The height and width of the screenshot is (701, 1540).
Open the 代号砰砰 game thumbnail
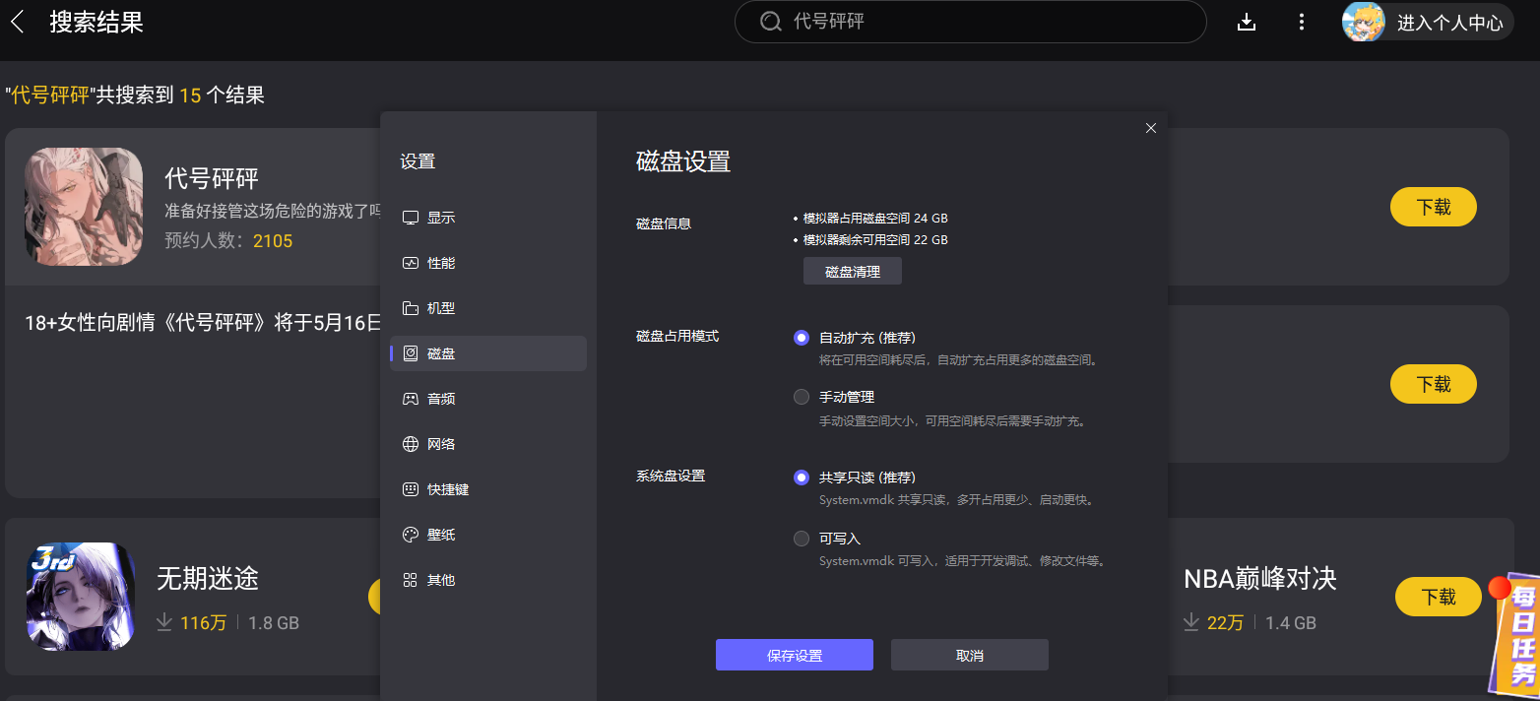[x=84, y=207]
